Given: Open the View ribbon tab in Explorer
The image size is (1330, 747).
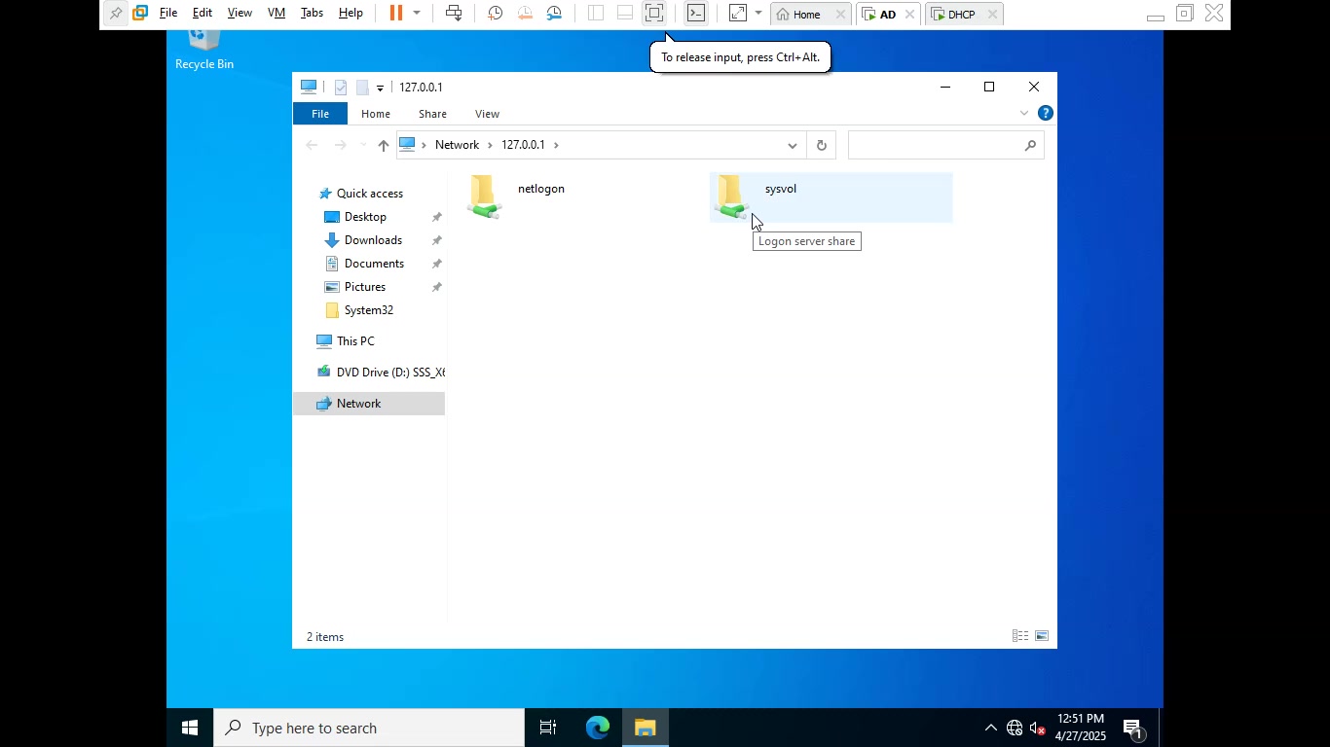Looking at the screenshot, I should [487, 114].
